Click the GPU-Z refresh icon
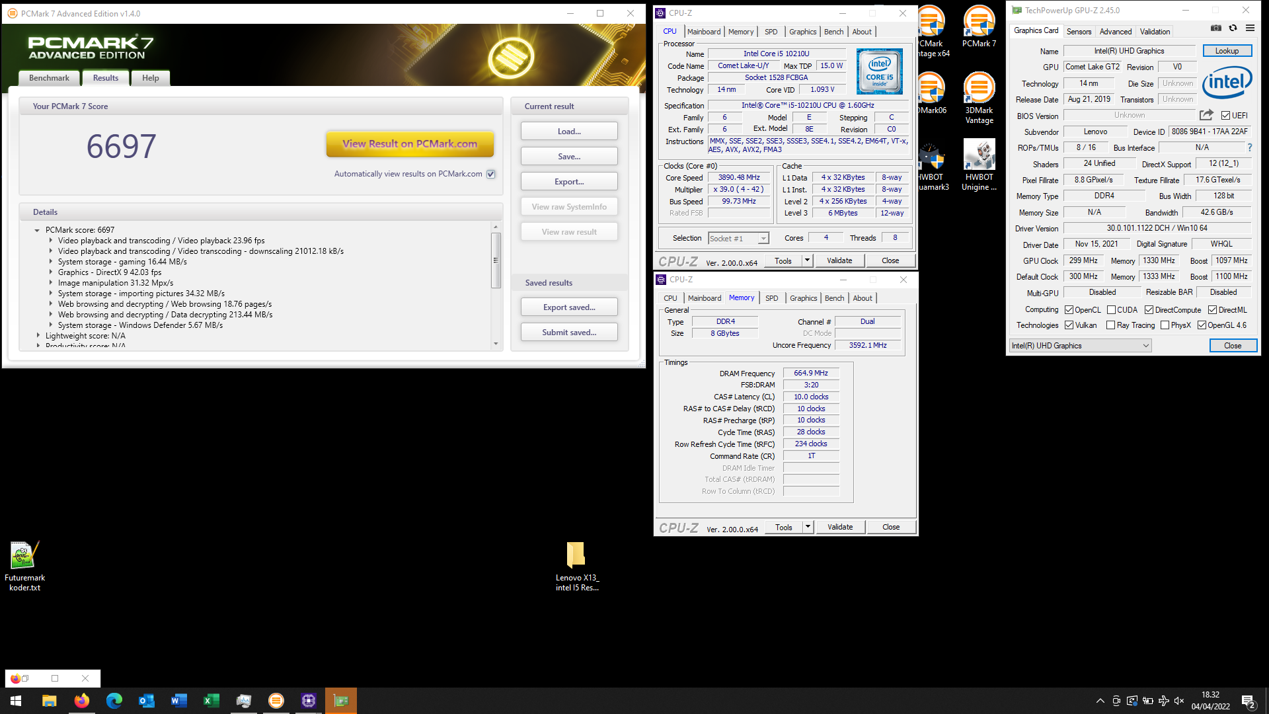The height and width of the screenshot is (714, 1269). [1233, 28]
